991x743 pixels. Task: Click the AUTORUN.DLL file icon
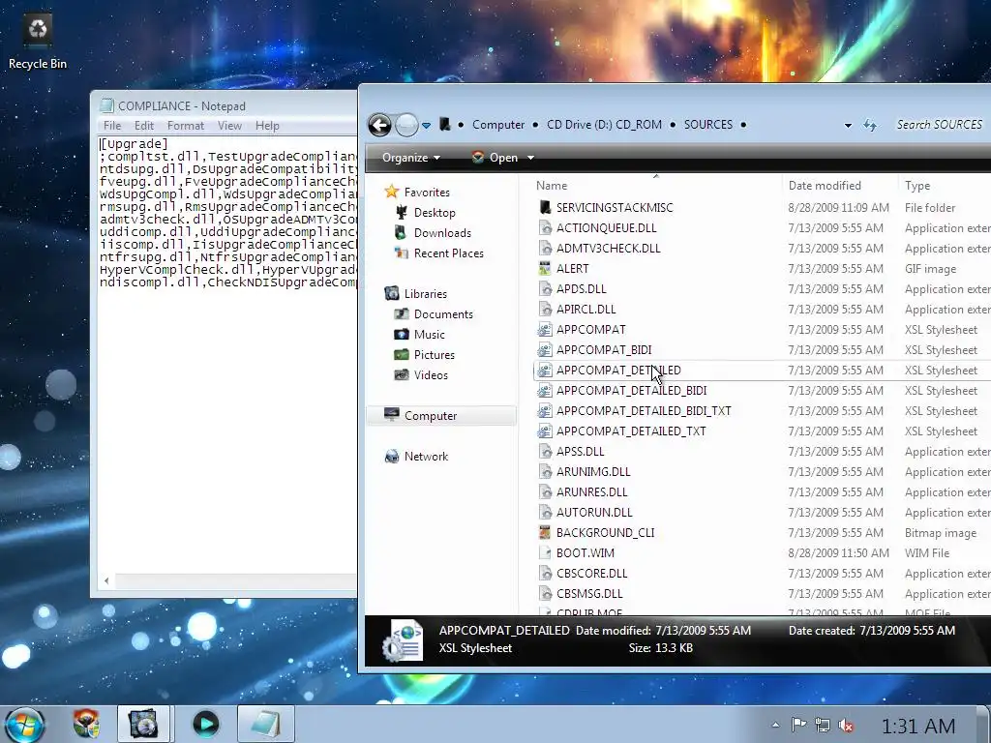point(544,513)
